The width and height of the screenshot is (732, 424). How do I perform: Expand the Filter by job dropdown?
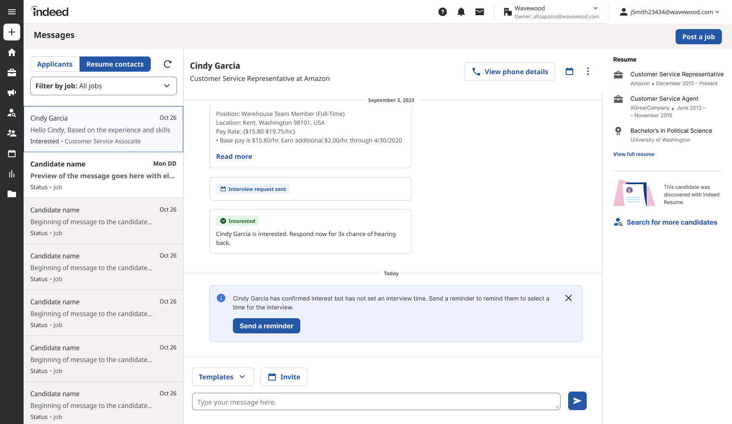pos(104,86)
